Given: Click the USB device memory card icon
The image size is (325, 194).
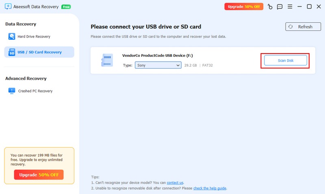Looking at the screenshot, I should click(107, 60).
